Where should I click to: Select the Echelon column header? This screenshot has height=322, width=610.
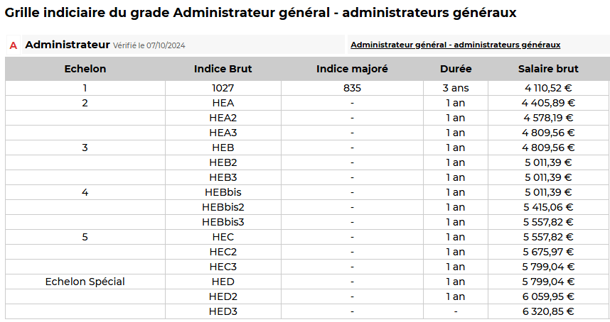[85, 69]
